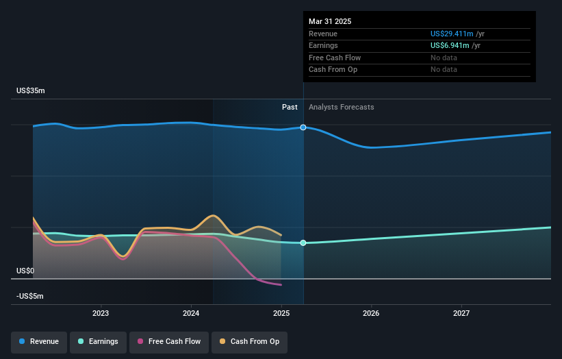Click the US$6.941m earnings value
Viewport: 562px width, 359px height.
tap(450, 45)
